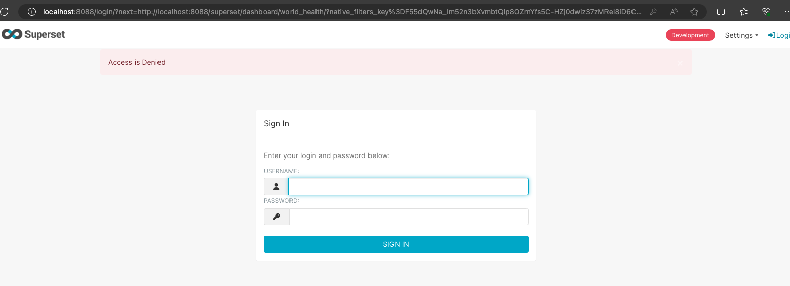View site information icon in address bar
This screenshot has width=790, height=286.
[32, 11]
